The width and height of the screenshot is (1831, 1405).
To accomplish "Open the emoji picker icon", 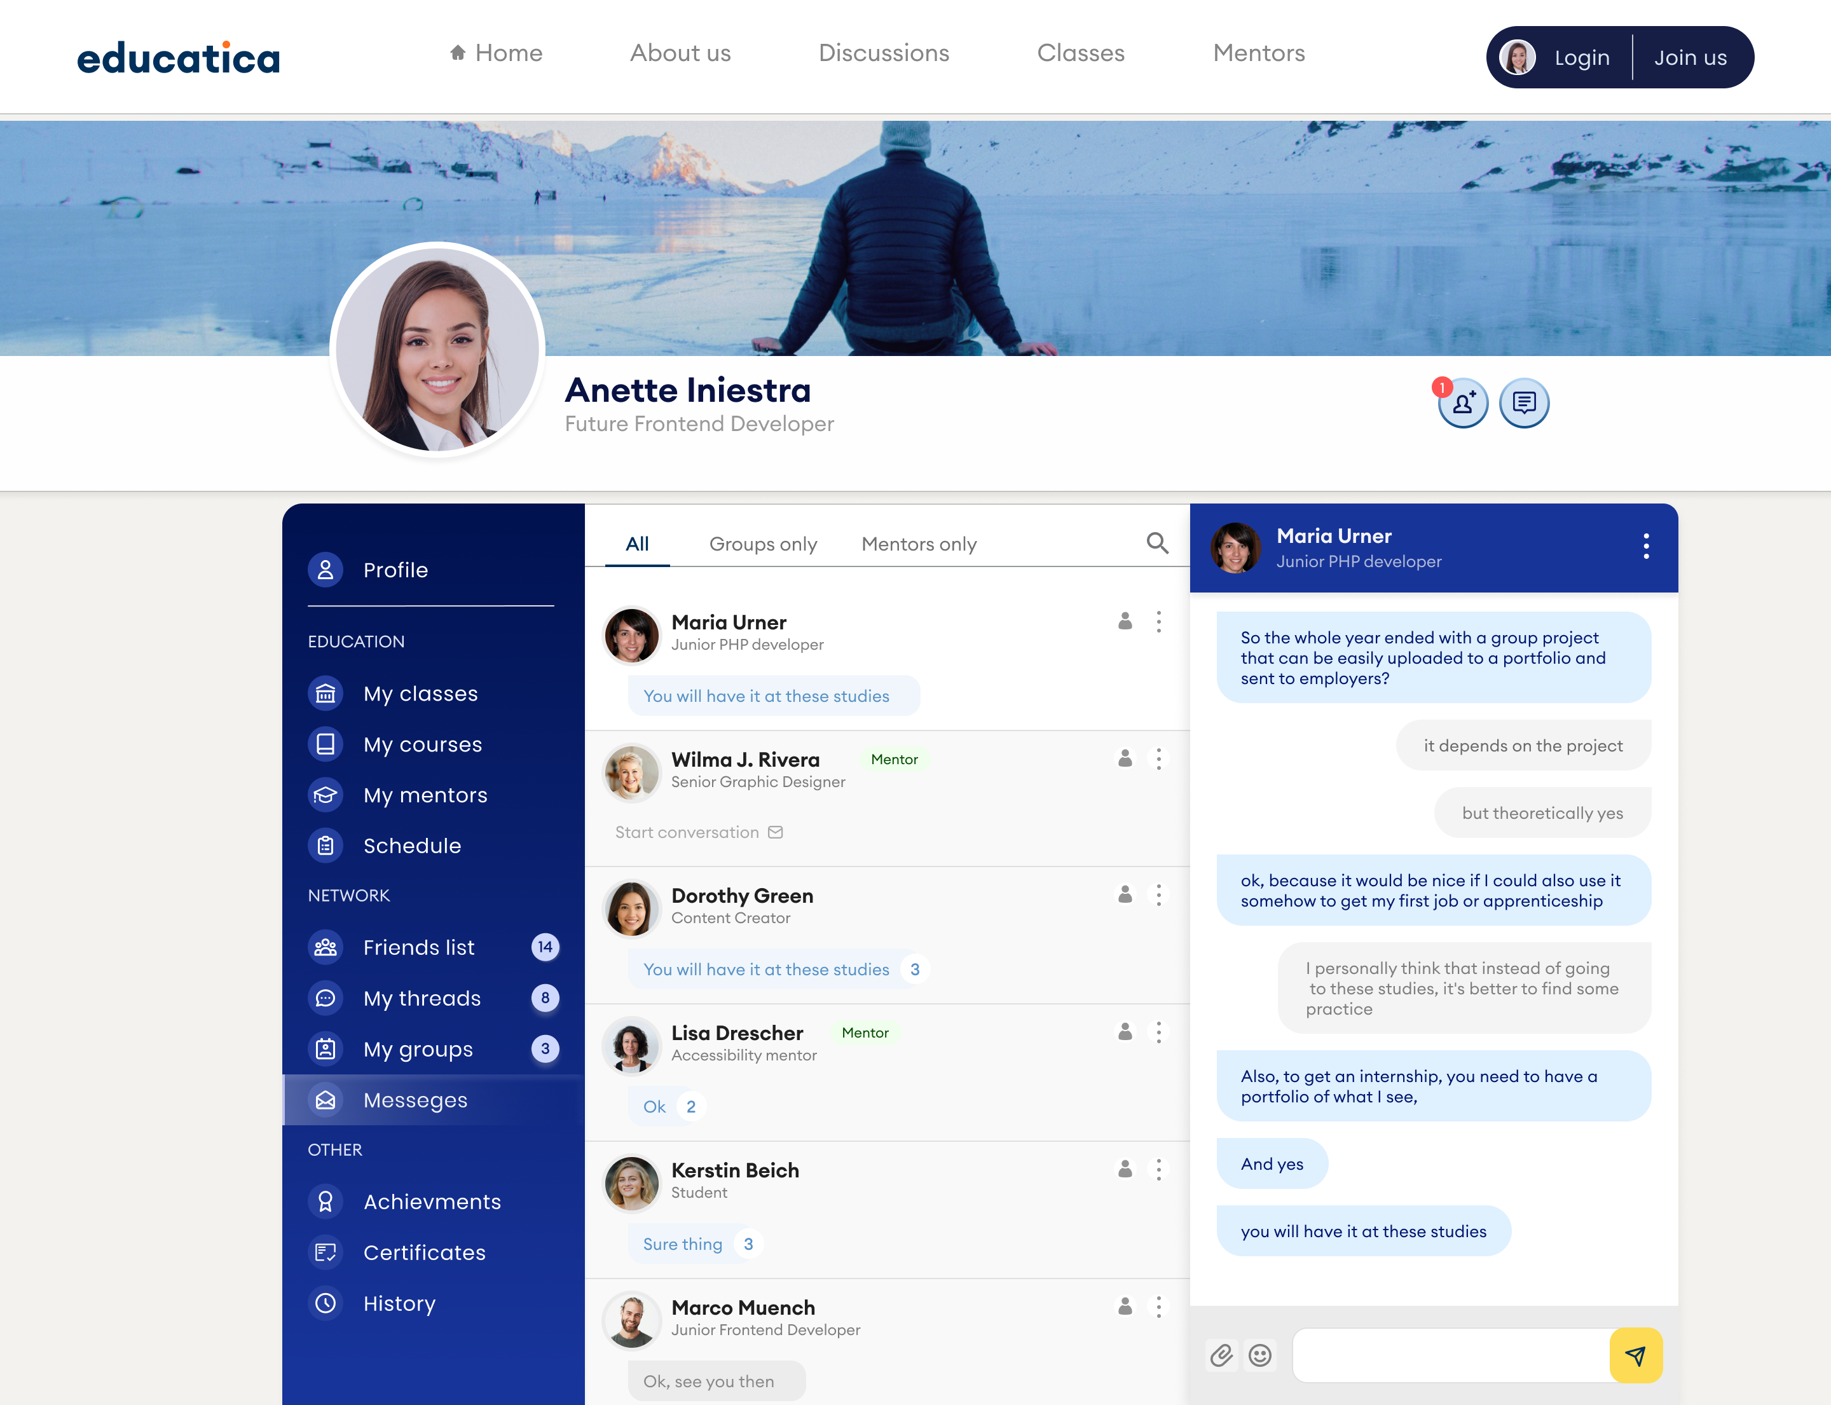I will click(1259, 1355).
